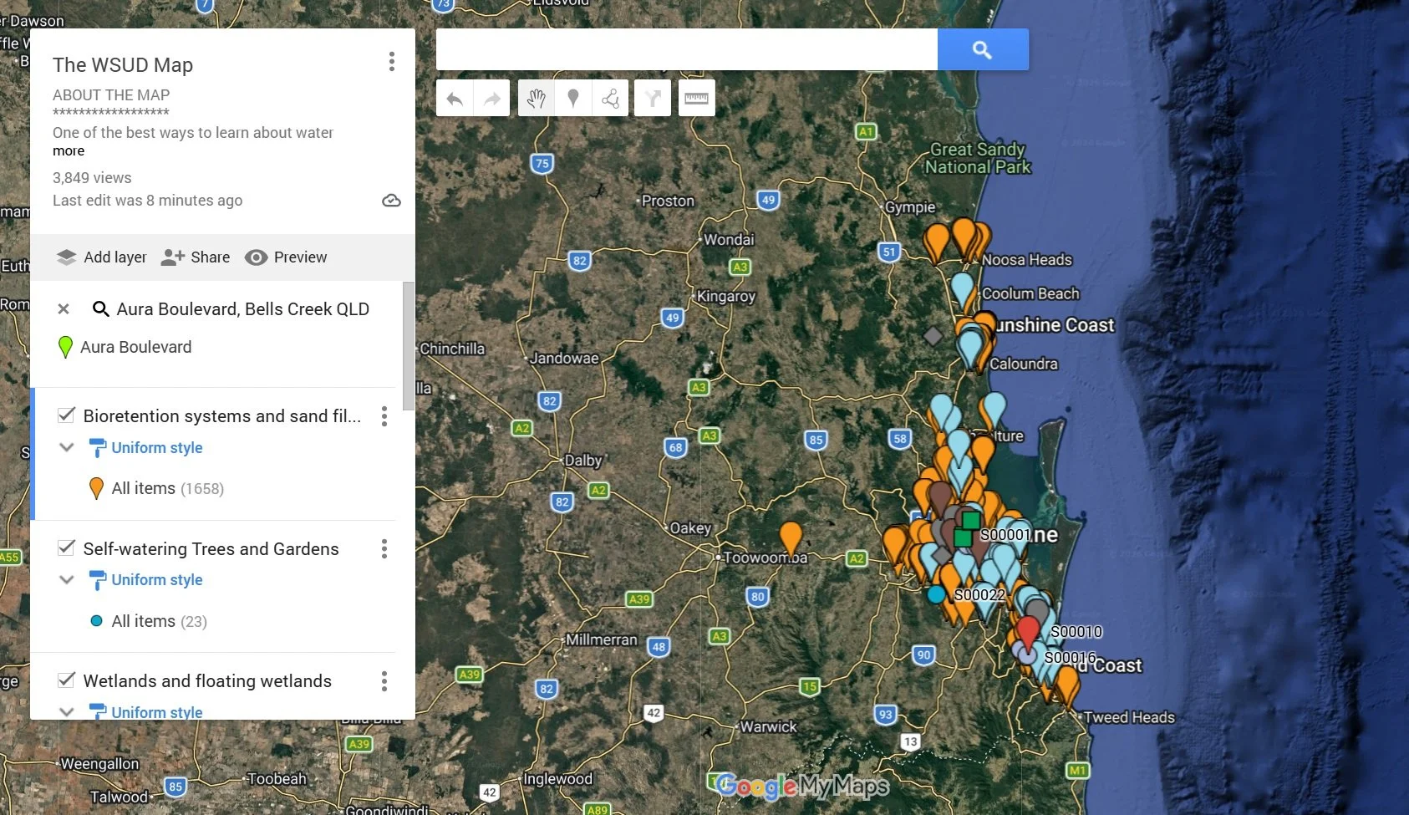Click the magnifier beside Aura Boulevard, Bells Creek

(x=101, y=309)
